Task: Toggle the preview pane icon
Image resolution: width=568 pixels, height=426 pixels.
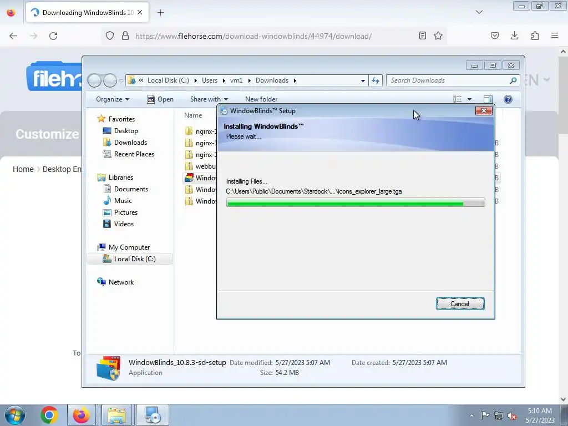Action: click(488, 99)
